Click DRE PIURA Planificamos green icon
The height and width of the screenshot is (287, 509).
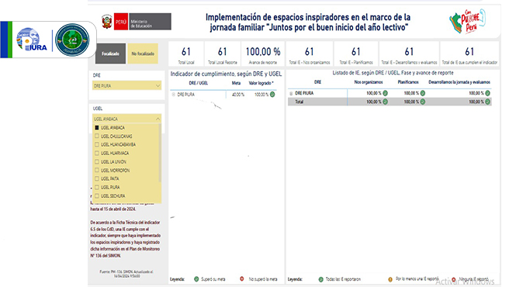tap(423, 93)
